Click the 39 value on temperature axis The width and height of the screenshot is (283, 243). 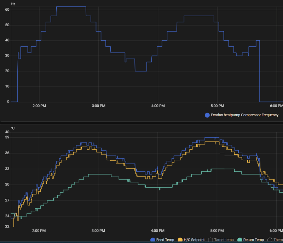7,137
